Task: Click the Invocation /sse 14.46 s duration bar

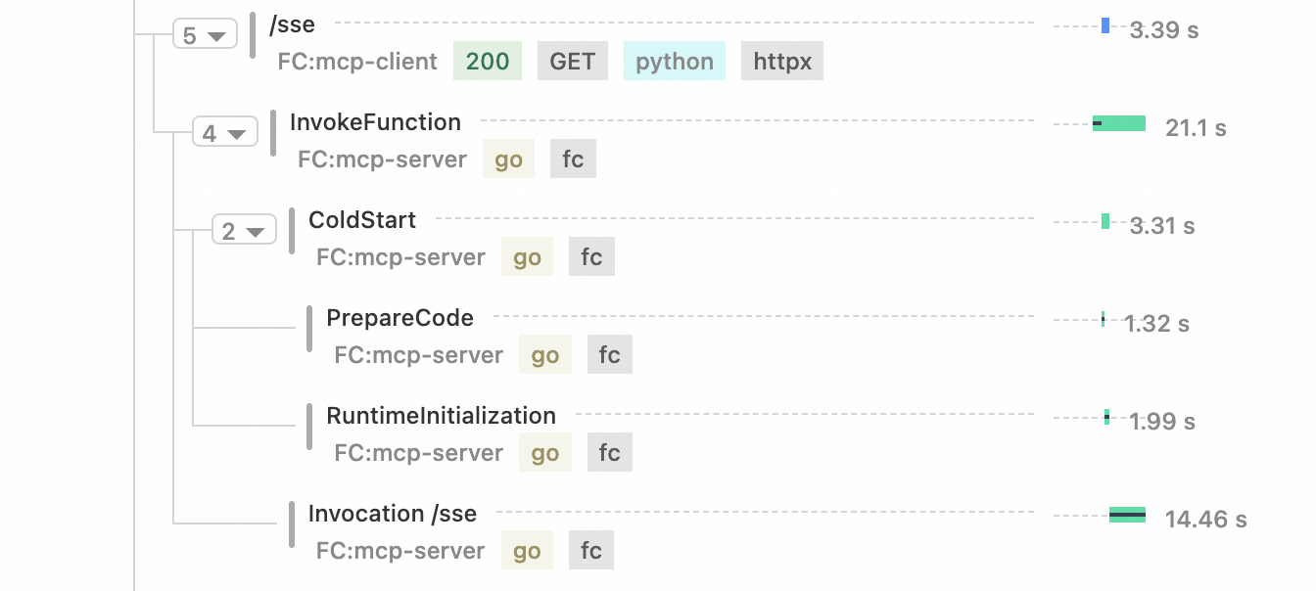Action: (1127, 515)
